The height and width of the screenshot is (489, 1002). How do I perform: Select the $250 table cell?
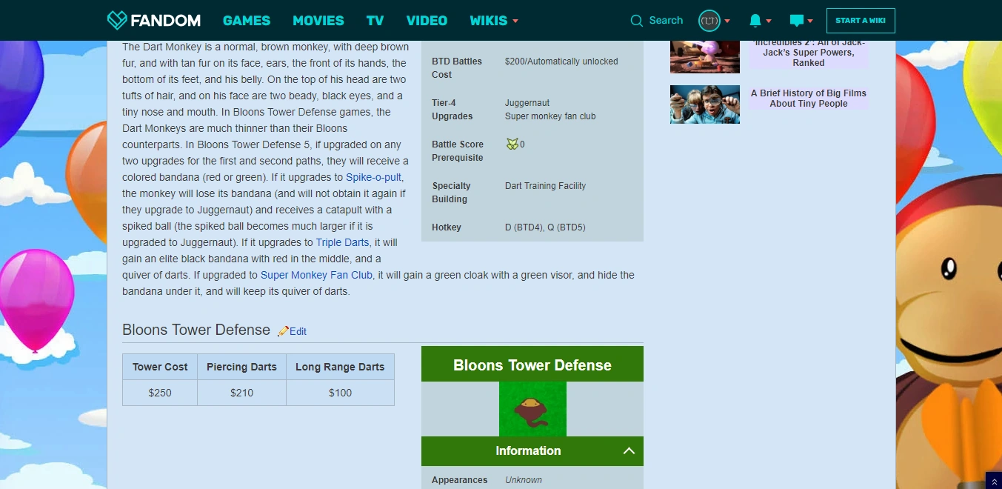click(x=160, y=393)
